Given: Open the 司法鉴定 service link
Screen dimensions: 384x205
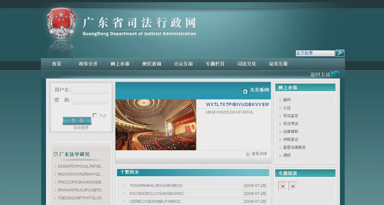Looking at the screenshot, I should point(290,116).
